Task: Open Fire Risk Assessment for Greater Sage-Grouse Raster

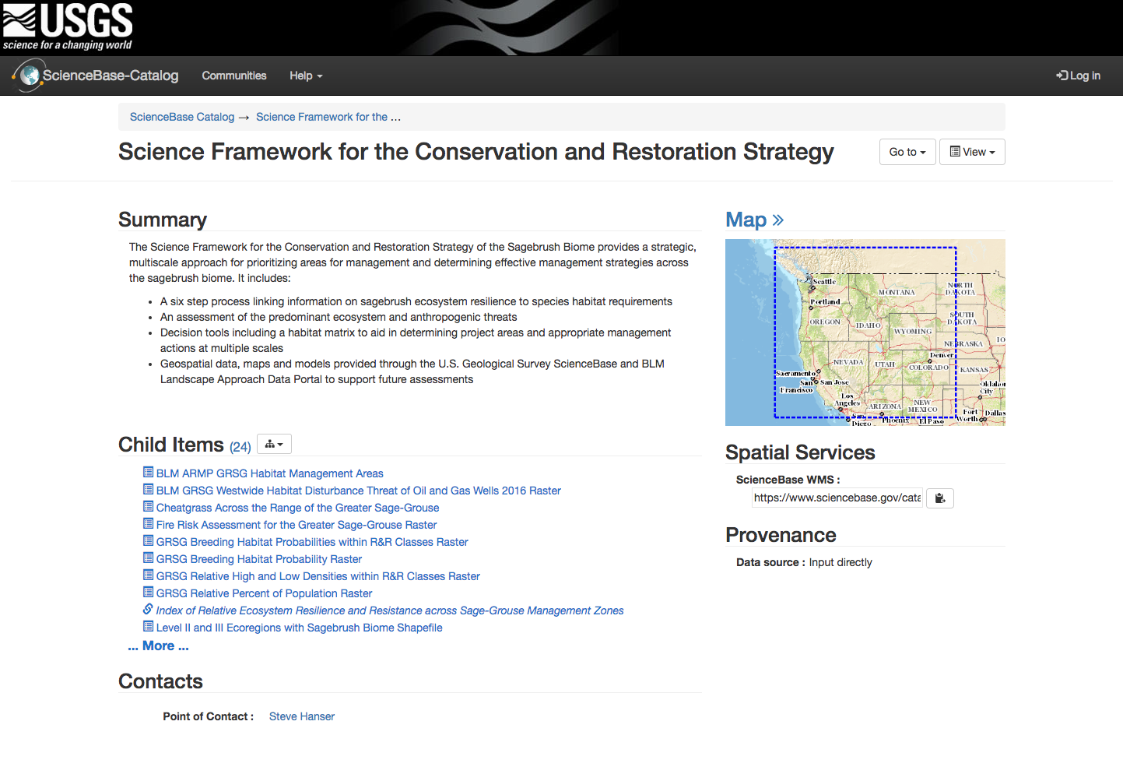Action: click(297, 525)
